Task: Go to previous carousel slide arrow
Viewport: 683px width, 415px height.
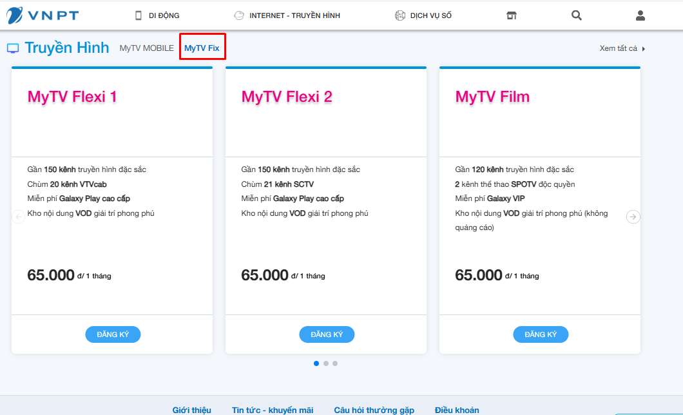Action: (x=18, y=217)
